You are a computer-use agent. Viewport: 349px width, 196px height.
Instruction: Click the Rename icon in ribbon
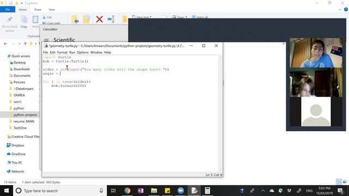pos(111,20)
